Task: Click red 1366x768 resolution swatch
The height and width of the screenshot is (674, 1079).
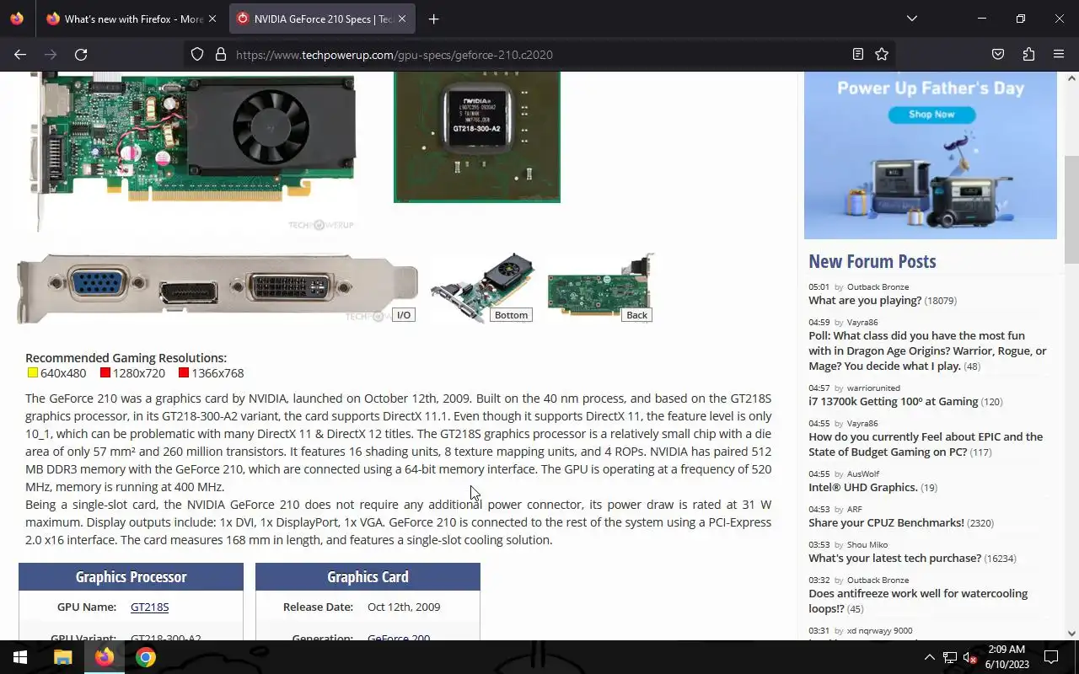Action: tap(184, 373)
